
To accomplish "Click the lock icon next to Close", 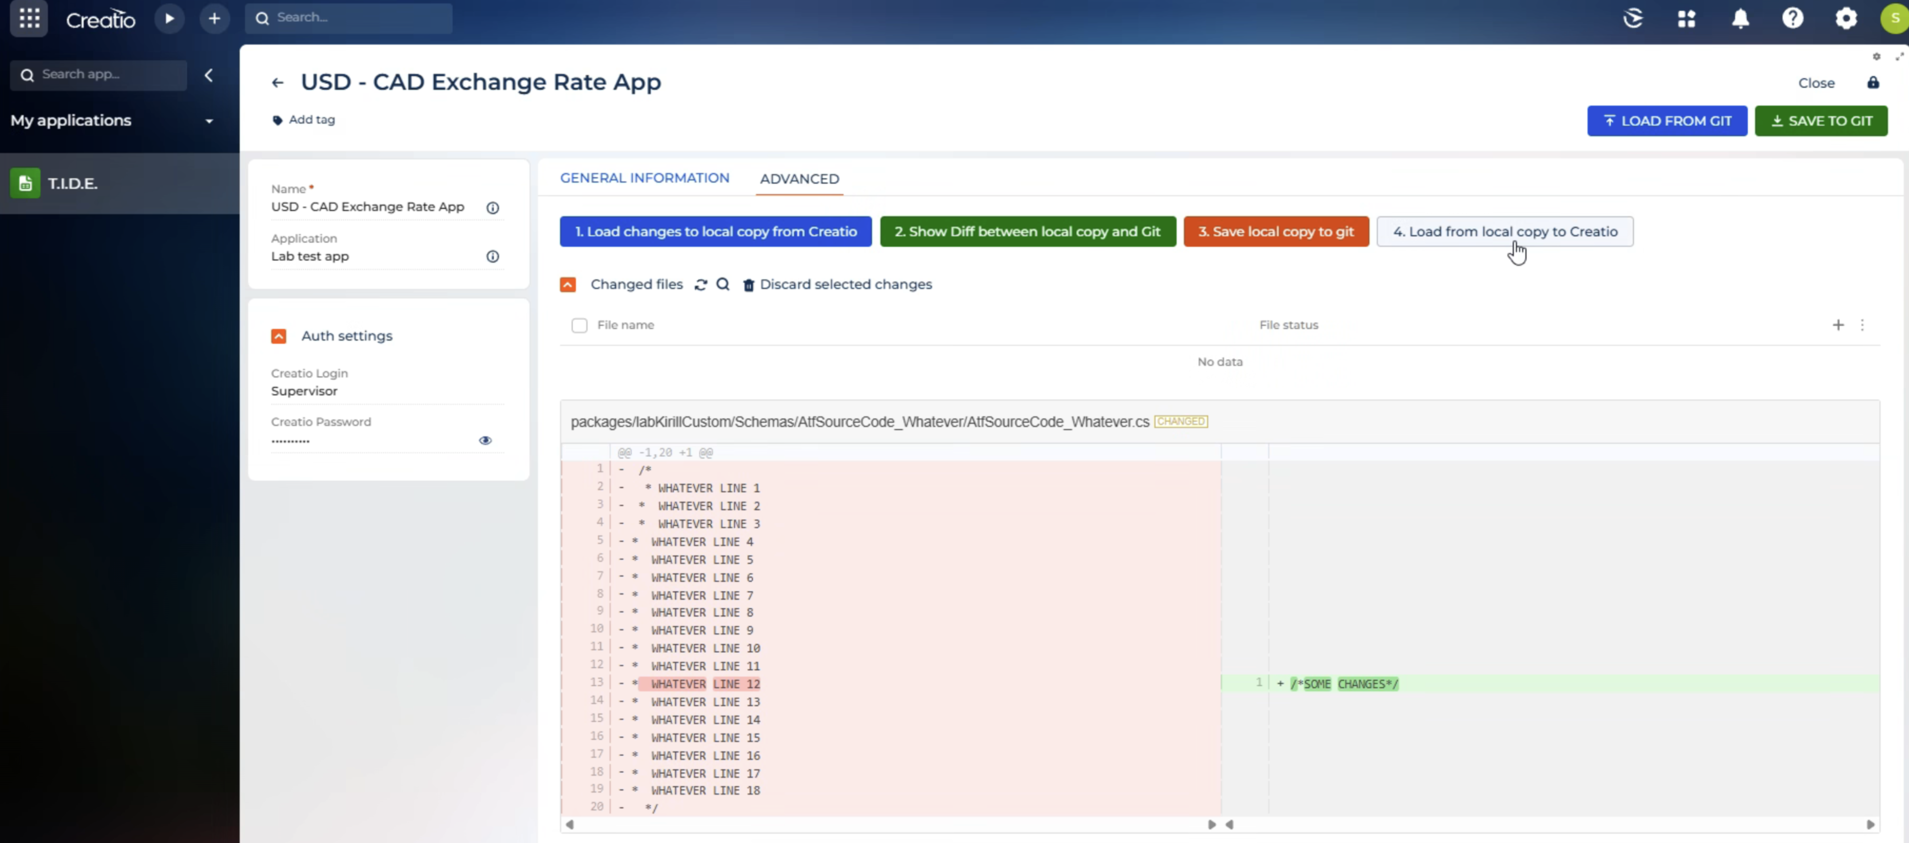I will pos(1873,82).
